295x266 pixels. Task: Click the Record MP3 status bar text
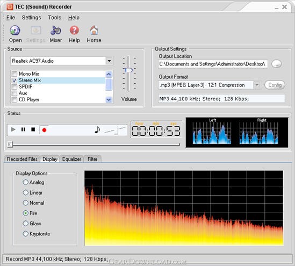click(56, 259)
